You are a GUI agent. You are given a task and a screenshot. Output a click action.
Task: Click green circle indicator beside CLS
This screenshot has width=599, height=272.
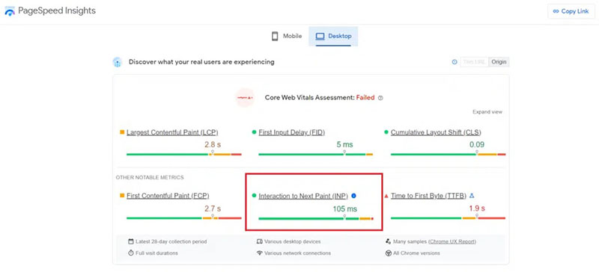[386, 132]
